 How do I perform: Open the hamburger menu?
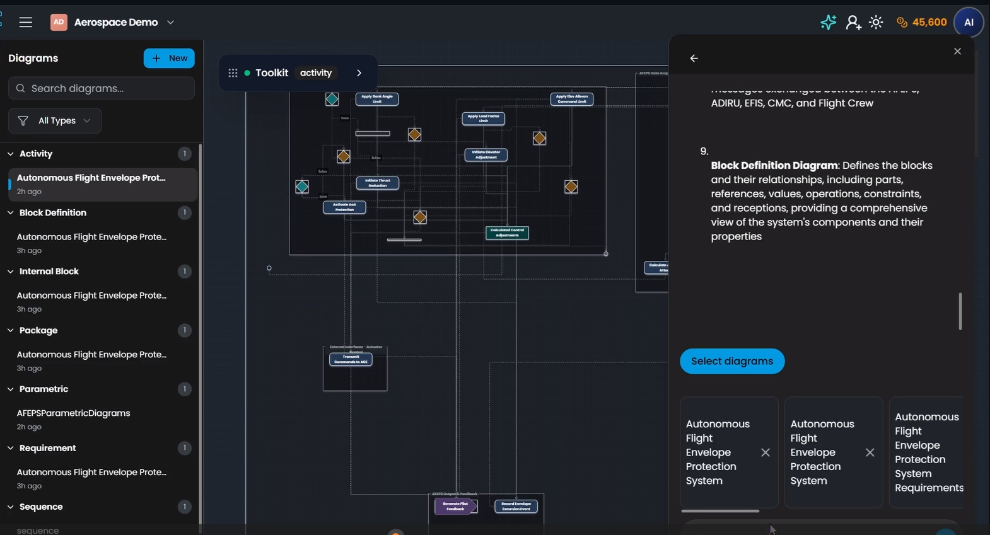(25, 23)
